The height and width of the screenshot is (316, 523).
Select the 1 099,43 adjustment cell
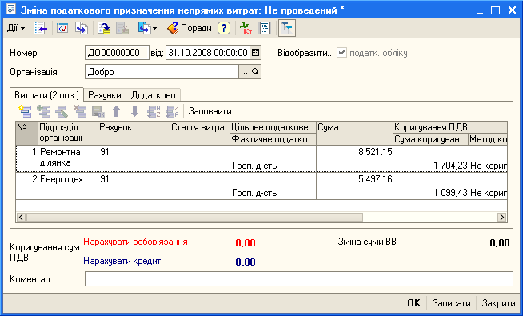[431, 193]
